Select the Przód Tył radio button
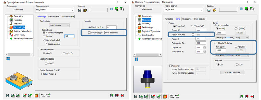261x100 pixels. (x=64, y=53)
